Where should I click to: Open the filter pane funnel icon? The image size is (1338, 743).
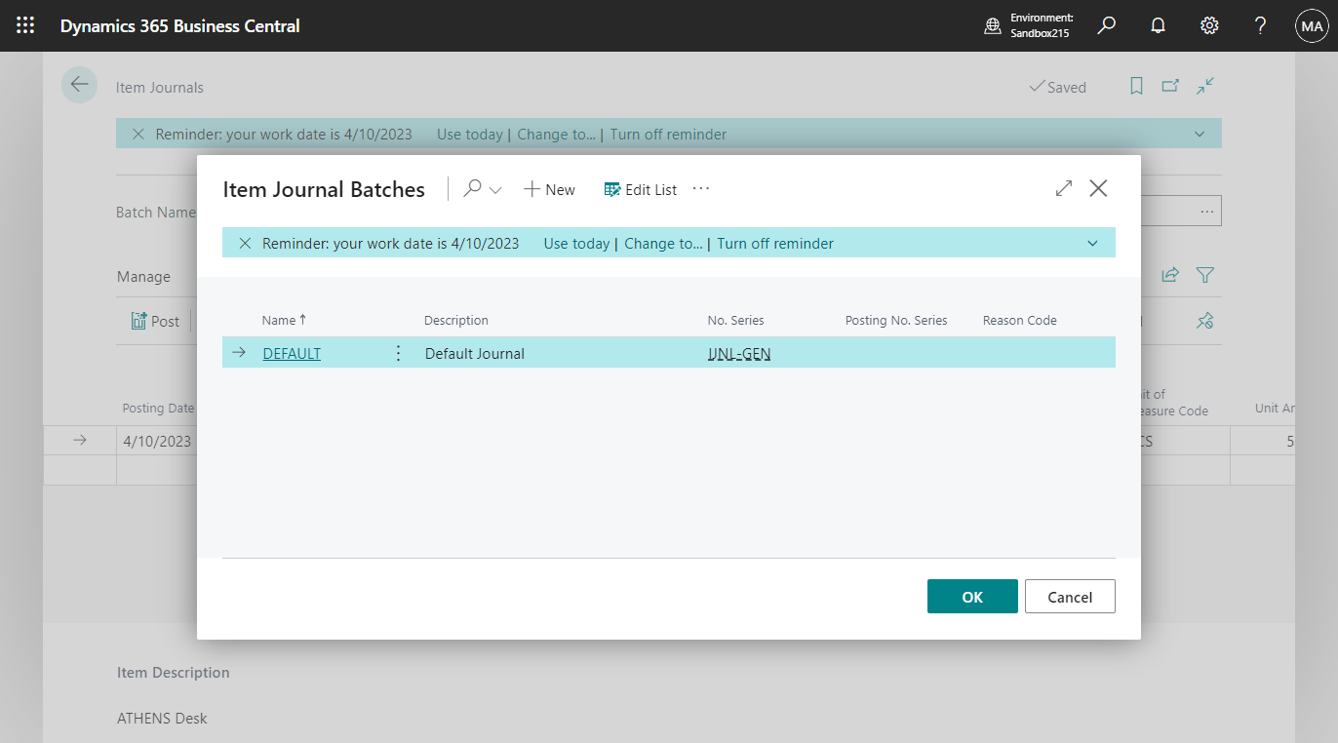click(x=1205, y=275)
